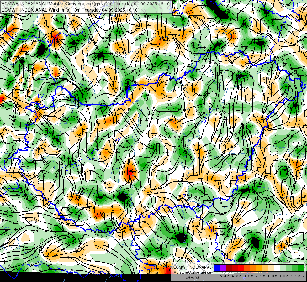Click the legend's ECMWF-INDEX-ANAL label
307x282 pixels.
(x=192, y=267)
